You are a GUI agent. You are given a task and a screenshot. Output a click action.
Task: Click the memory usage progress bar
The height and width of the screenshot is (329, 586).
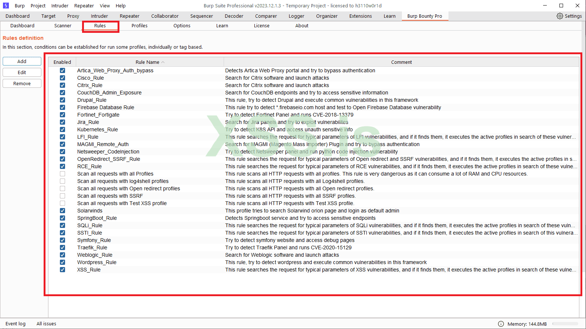pos(566,324)
